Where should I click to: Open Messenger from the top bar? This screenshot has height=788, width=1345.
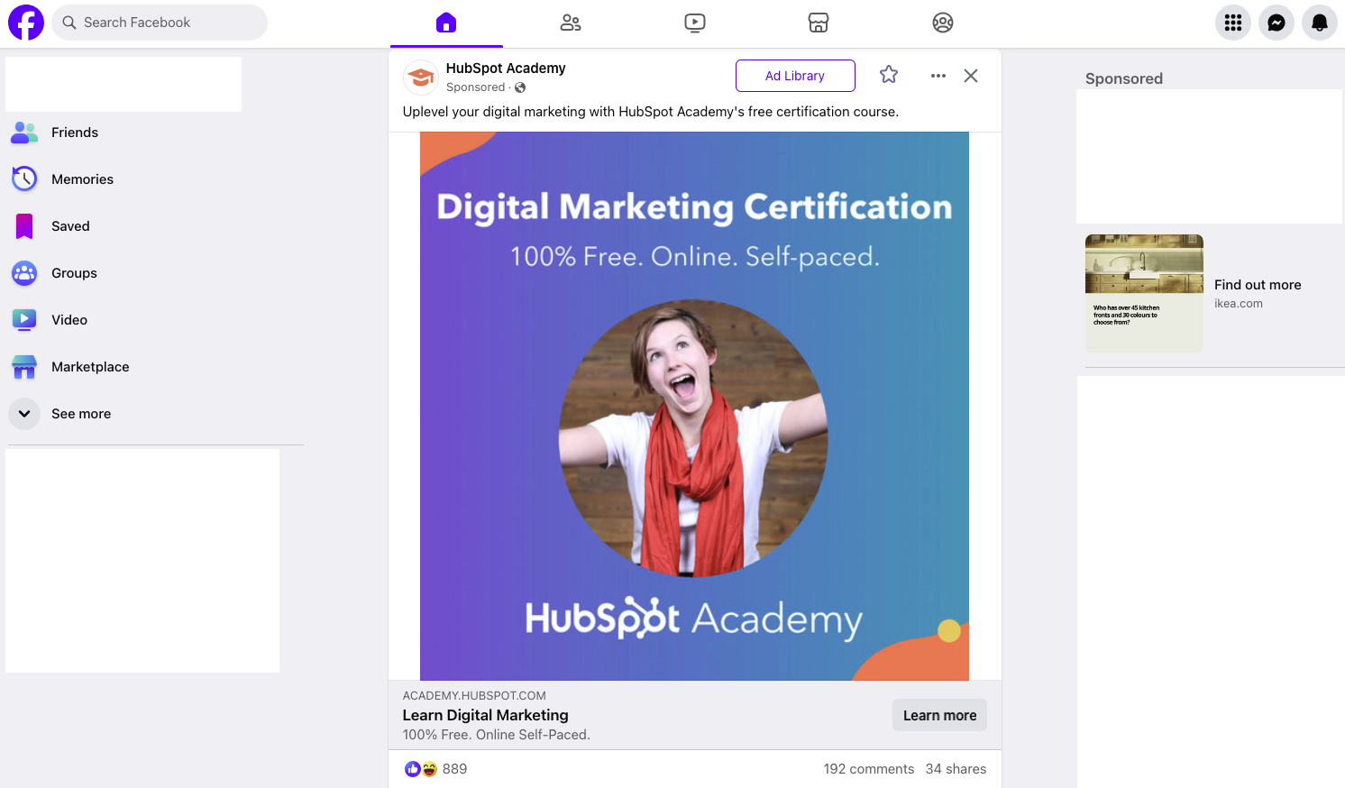(x=1276, y=23)
